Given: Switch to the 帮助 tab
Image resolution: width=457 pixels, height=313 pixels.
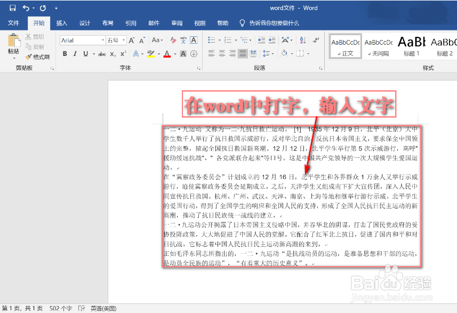Looking at the screenshot, I should [223, 23].
